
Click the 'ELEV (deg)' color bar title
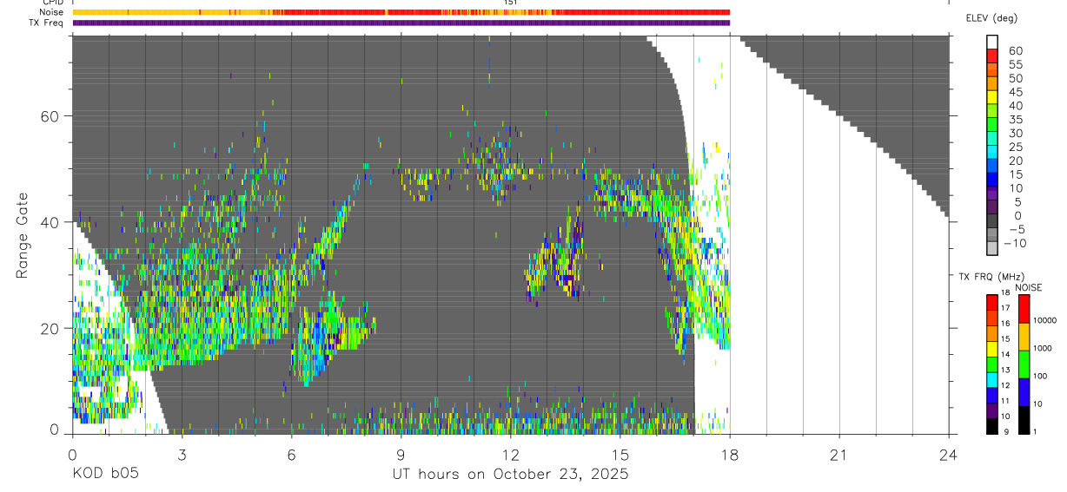[x=991, y=18]
